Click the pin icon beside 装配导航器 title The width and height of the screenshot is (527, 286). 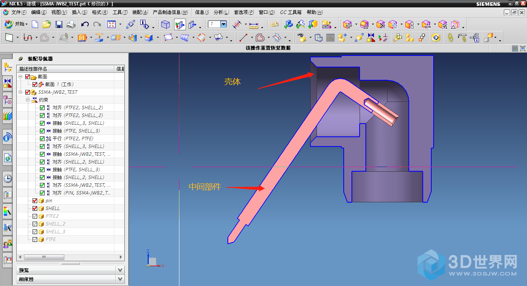pos(21,59)
